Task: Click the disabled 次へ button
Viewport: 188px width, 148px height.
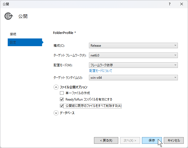Action: [130, 141]
